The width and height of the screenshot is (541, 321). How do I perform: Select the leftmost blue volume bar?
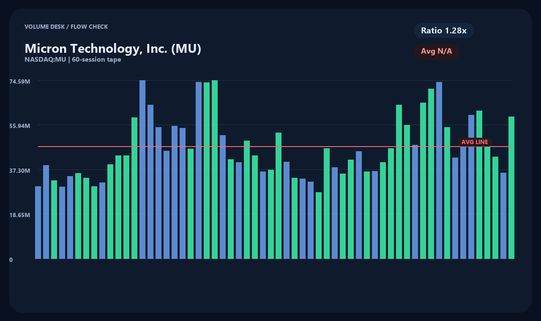[x=38, y=223]
